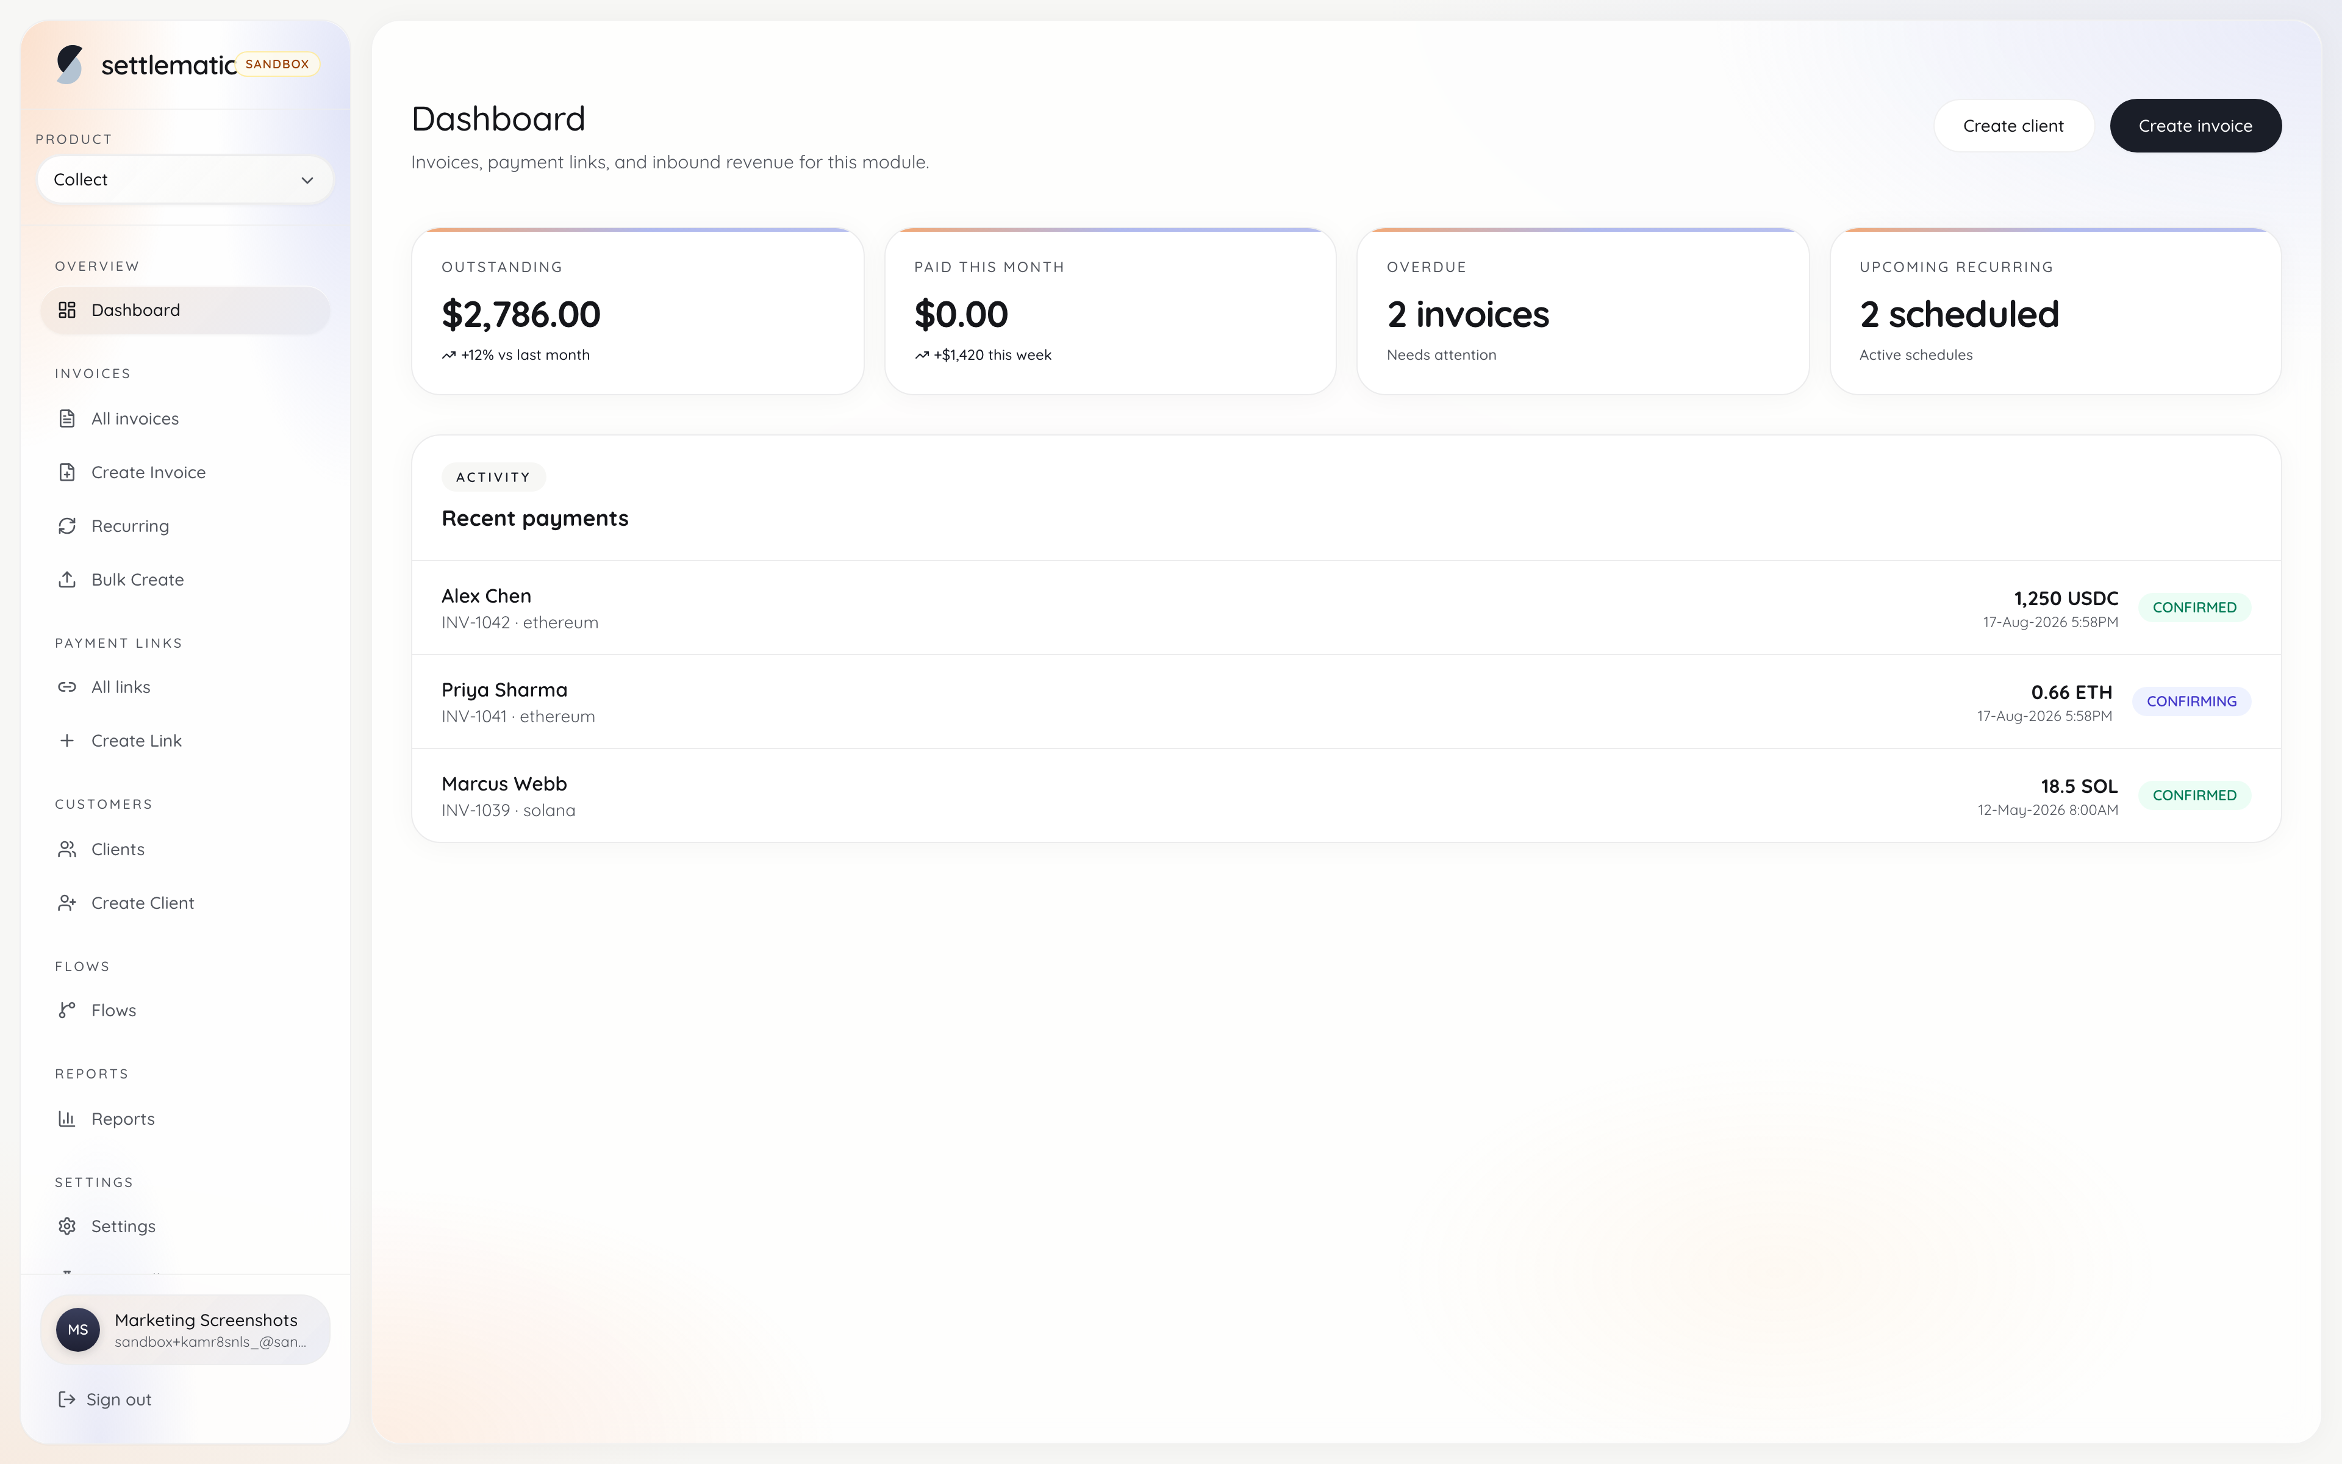
Task: Click CONFIRMED badge for Marcus Webb
Action: click(x=2194, y=796)
